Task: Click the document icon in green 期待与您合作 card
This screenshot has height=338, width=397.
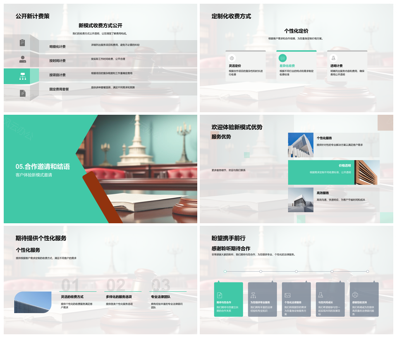Action: pos(220,295)
